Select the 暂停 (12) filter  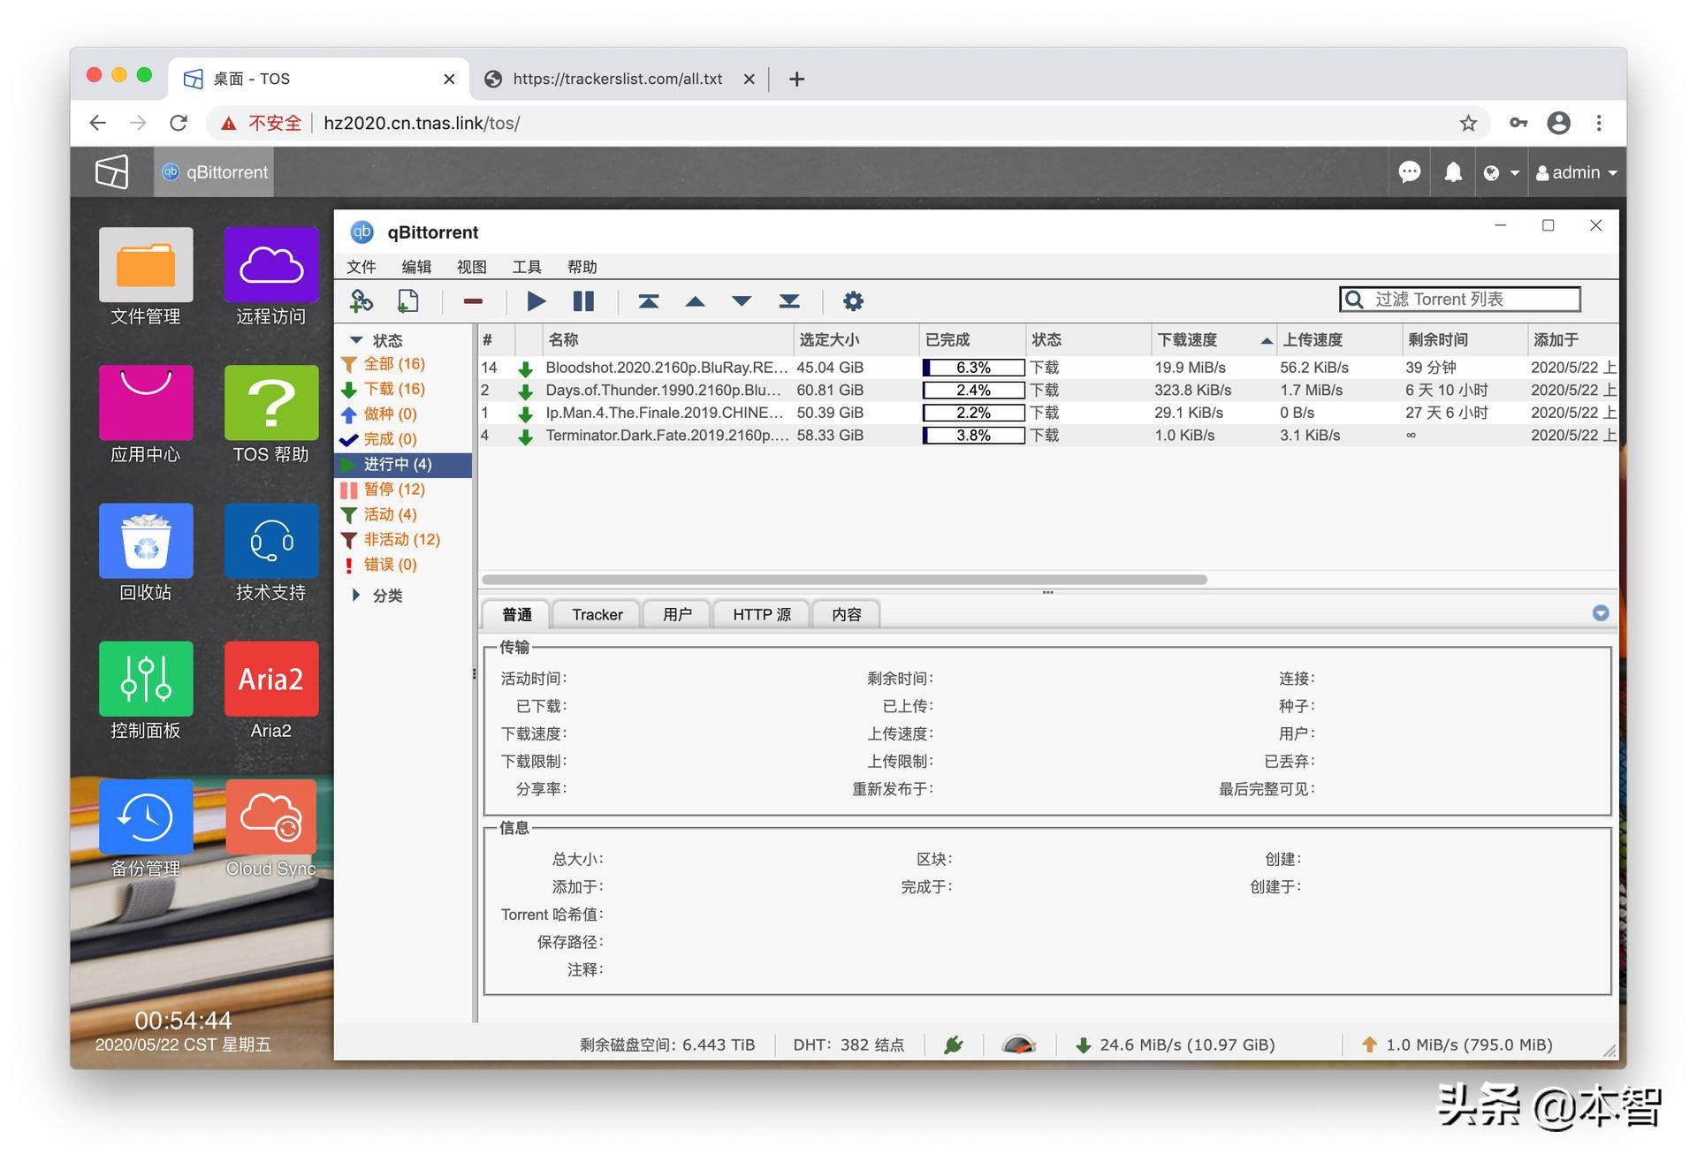[x=393, y=490]
